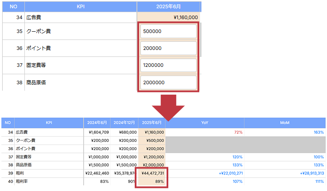Select the YoY column header
327x191 pixels.
point(204,123)
